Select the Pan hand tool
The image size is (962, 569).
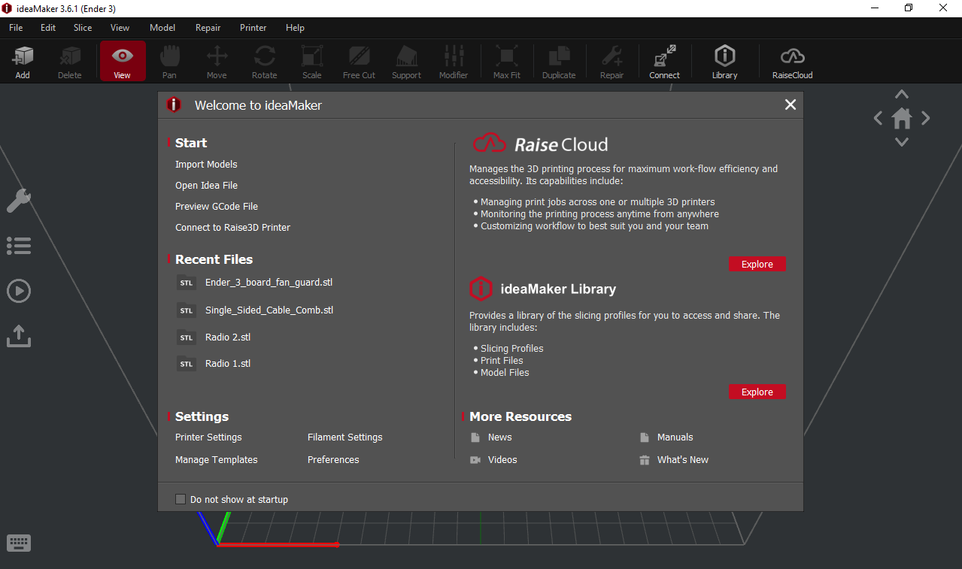pos(169,62)
